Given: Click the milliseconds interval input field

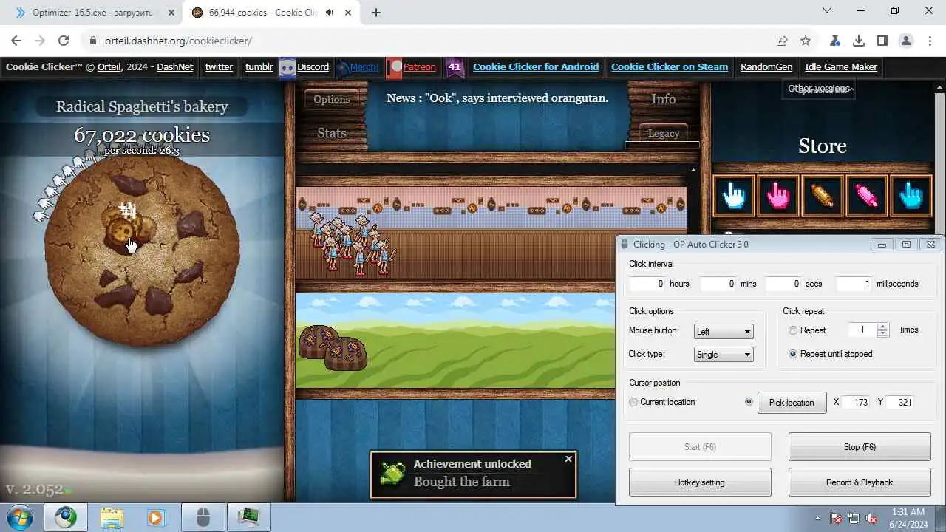Looking at the screenshot, I should [x=854, y=284].
